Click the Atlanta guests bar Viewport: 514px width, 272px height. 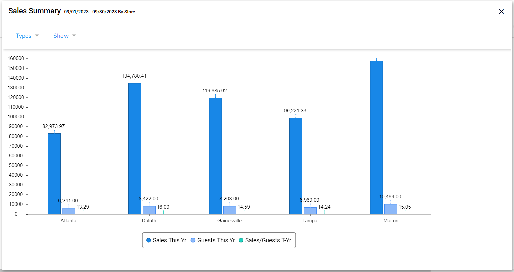click(69, 211)
